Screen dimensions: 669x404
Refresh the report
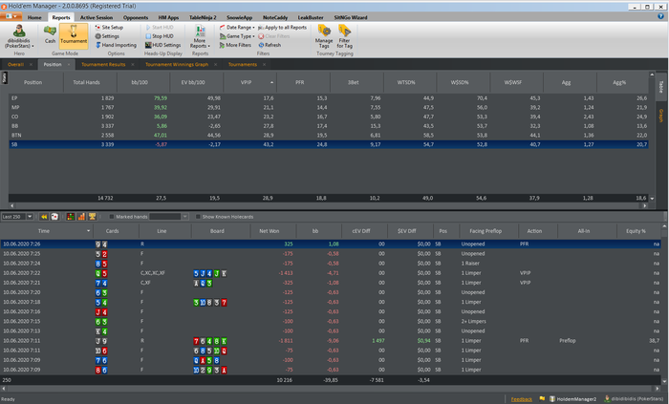point(270,45)
